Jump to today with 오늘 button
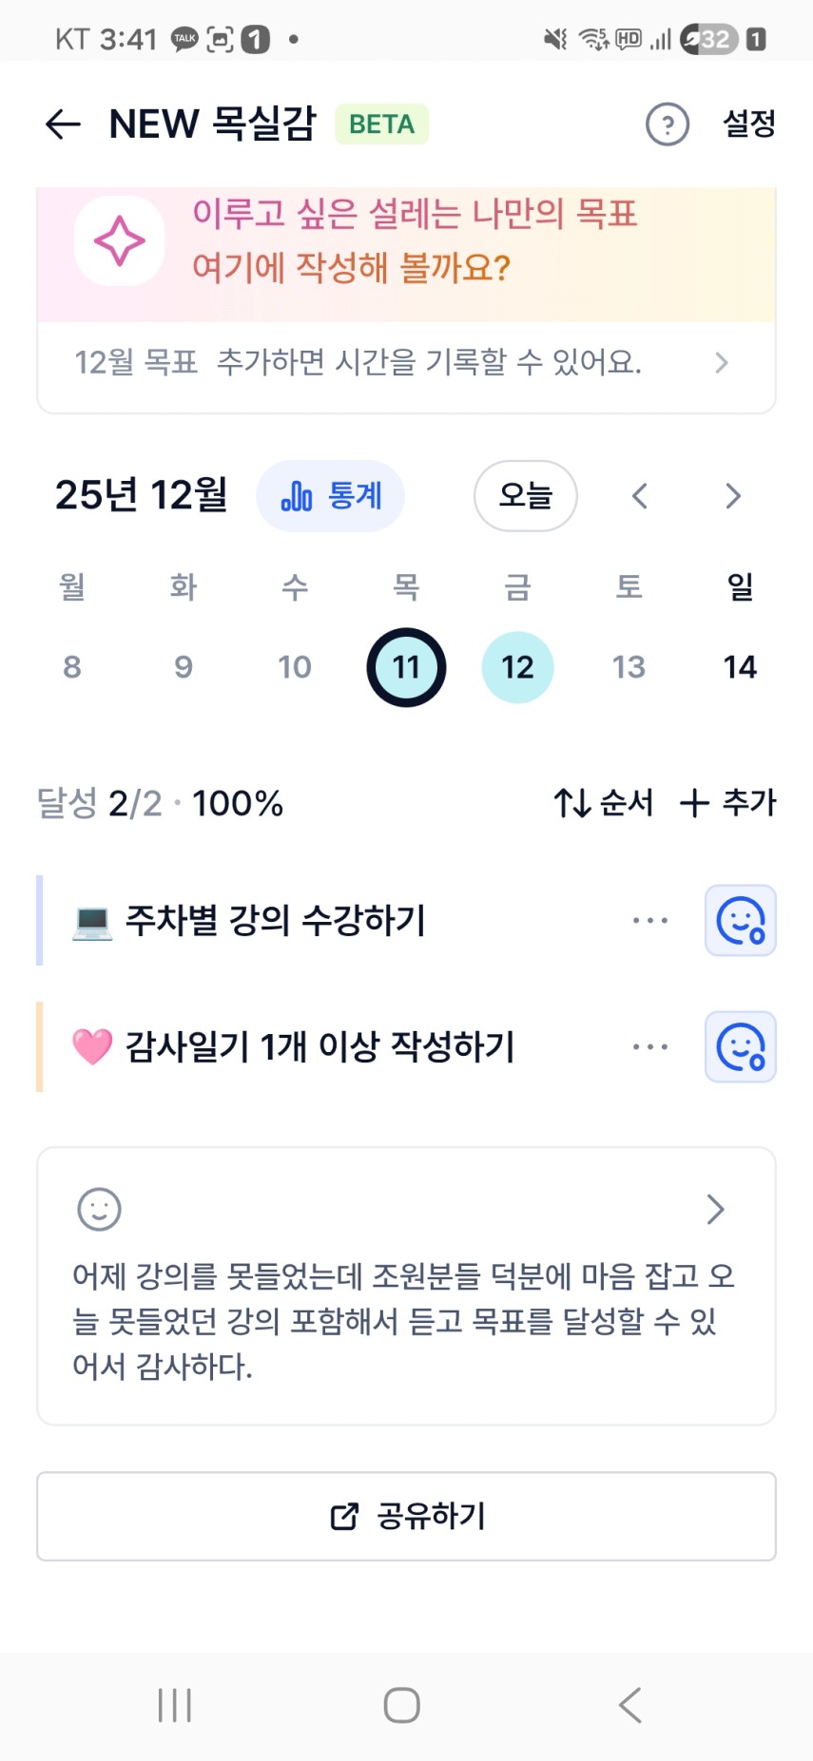The height and width of the screenshot is (1761, 813). [525, 496]
